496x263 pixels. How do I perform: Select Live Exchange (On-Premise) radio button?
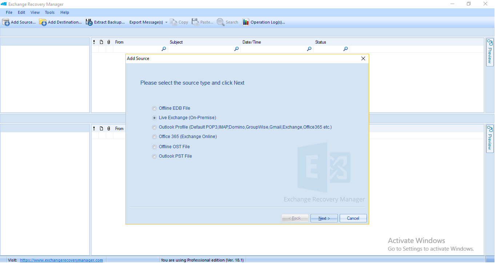(x=154, y=118)
